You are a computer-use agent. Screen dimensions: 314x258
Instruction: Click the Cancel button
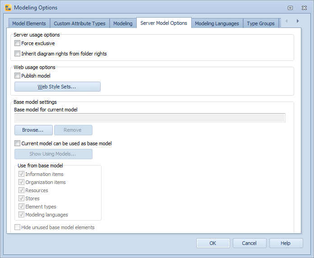pyautogui.click(x=249, y=243)
